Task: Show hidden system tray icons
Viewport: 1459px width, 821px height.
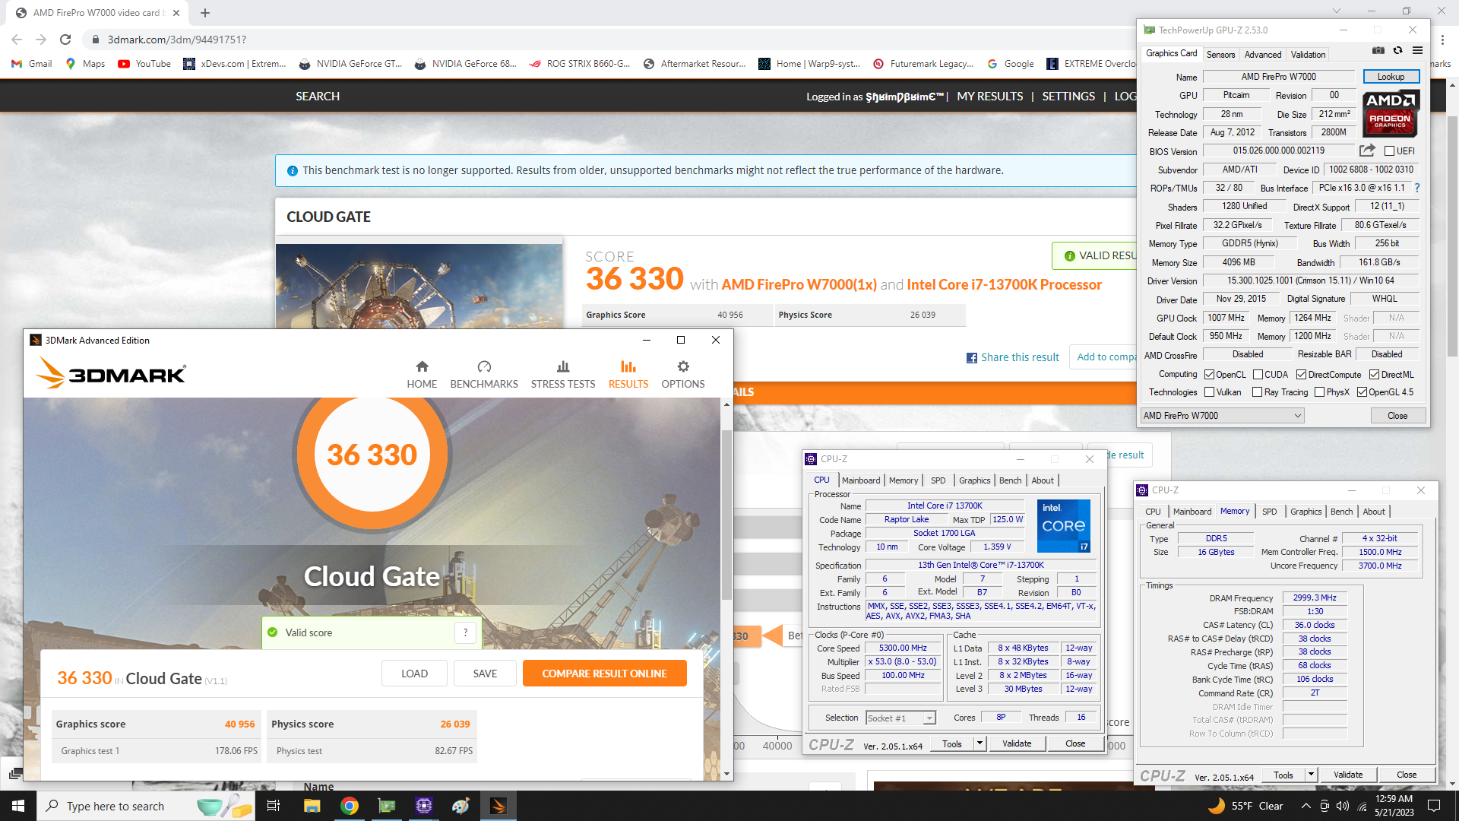Action: pos(1306,806)
